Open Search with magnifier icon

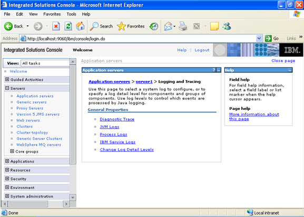pyautogui.click(x=94, y=26)
